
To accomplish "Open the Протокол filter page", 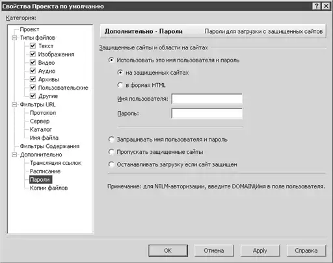I will pos(43,113).
